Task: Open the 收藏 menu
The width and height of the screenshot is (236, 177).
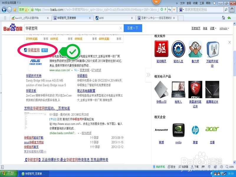Action: pos(195,3)
